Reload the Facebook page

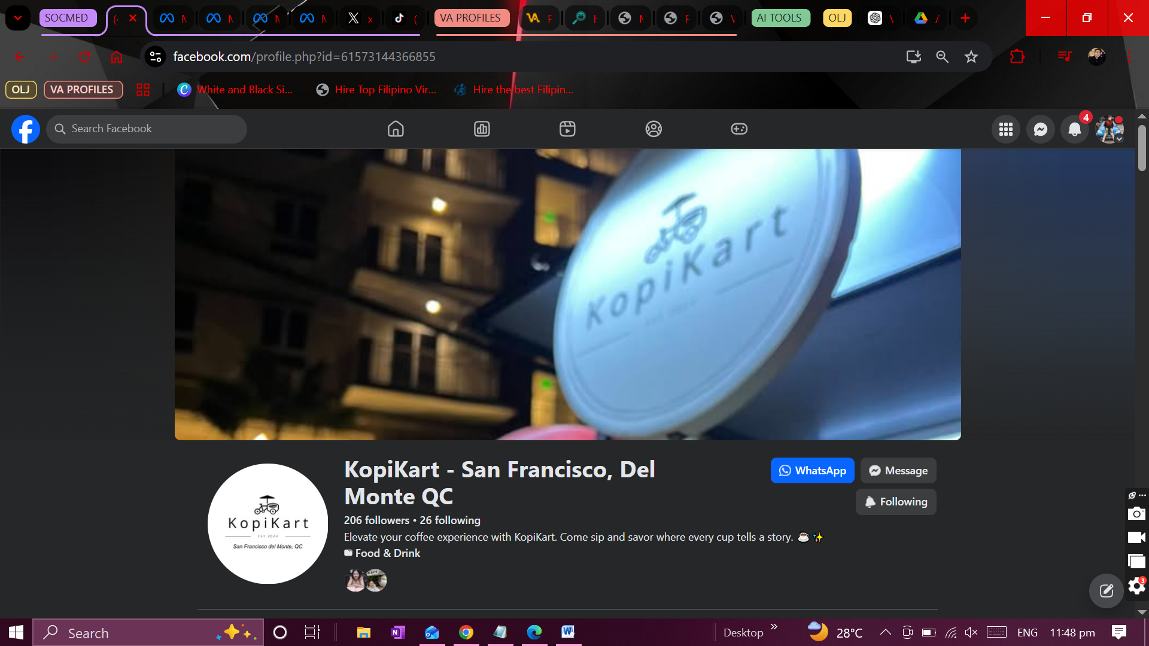(84, 57)
